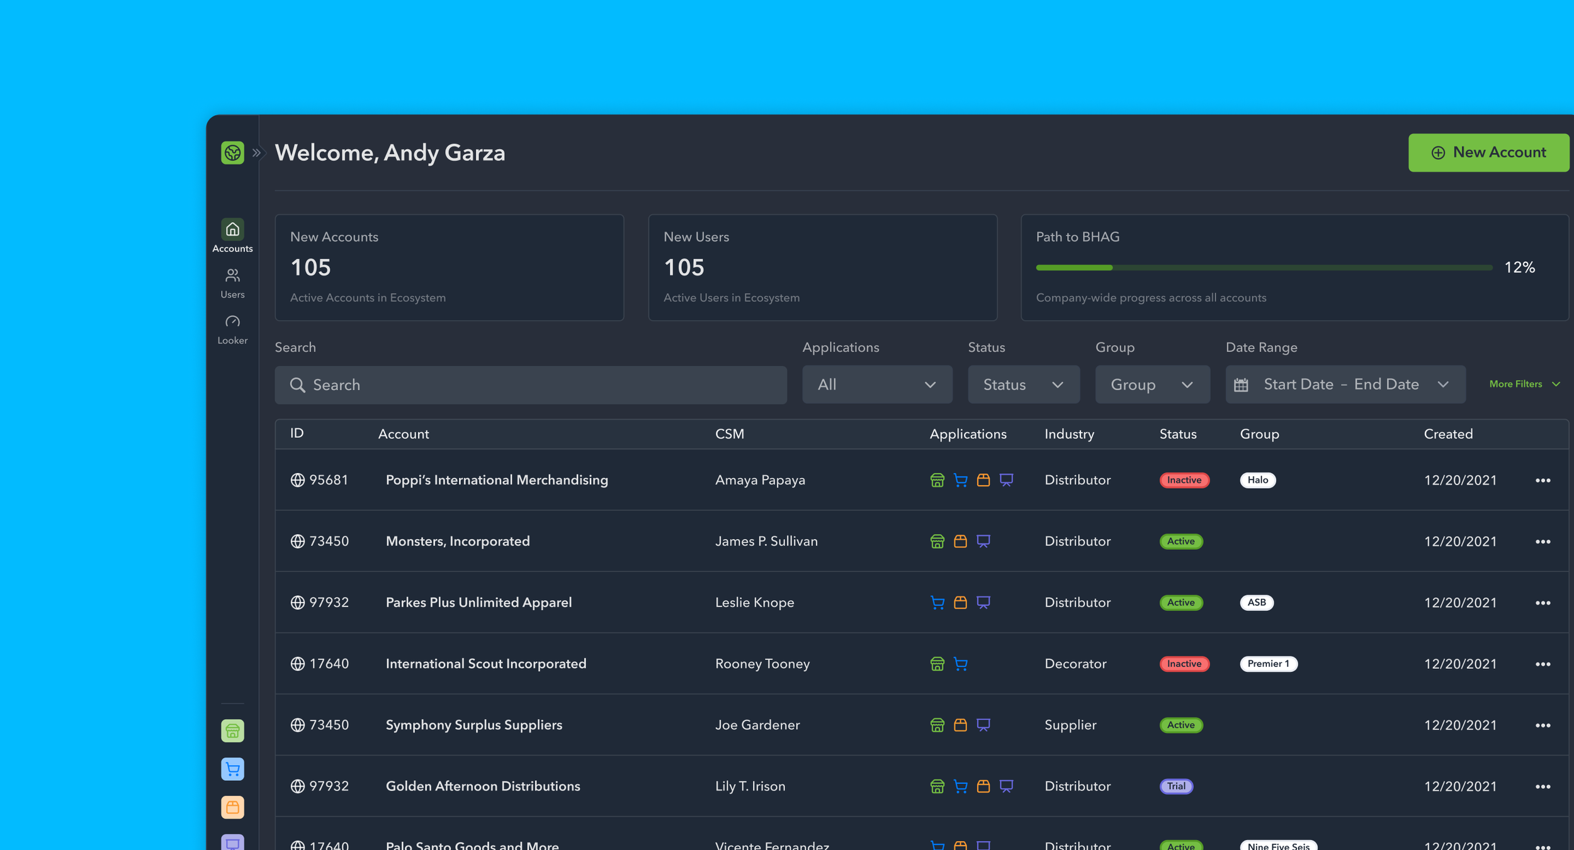Expand the More Filters link
The height and width of the screenshot is (850, 1574).
(1524, 384)
